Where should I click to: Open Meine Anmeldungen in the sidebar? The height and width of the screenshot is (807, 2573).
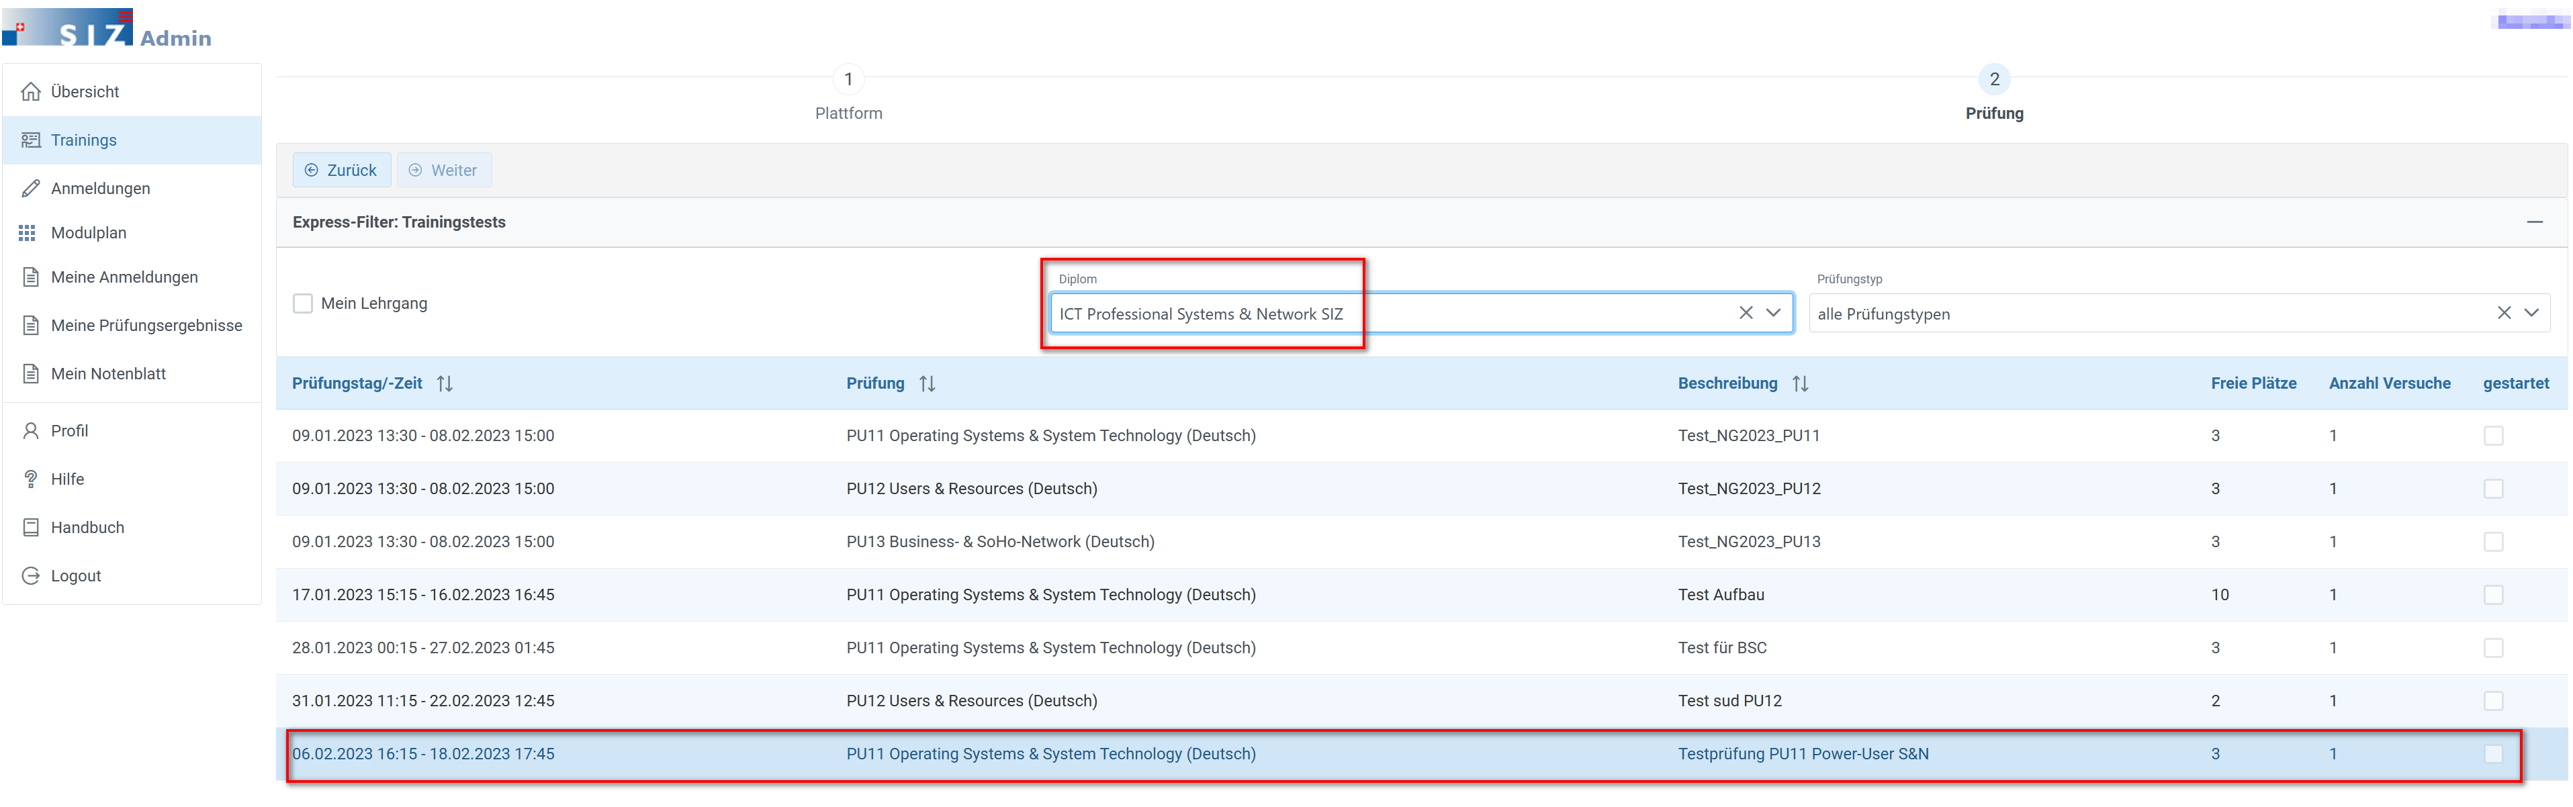point(132,277)
